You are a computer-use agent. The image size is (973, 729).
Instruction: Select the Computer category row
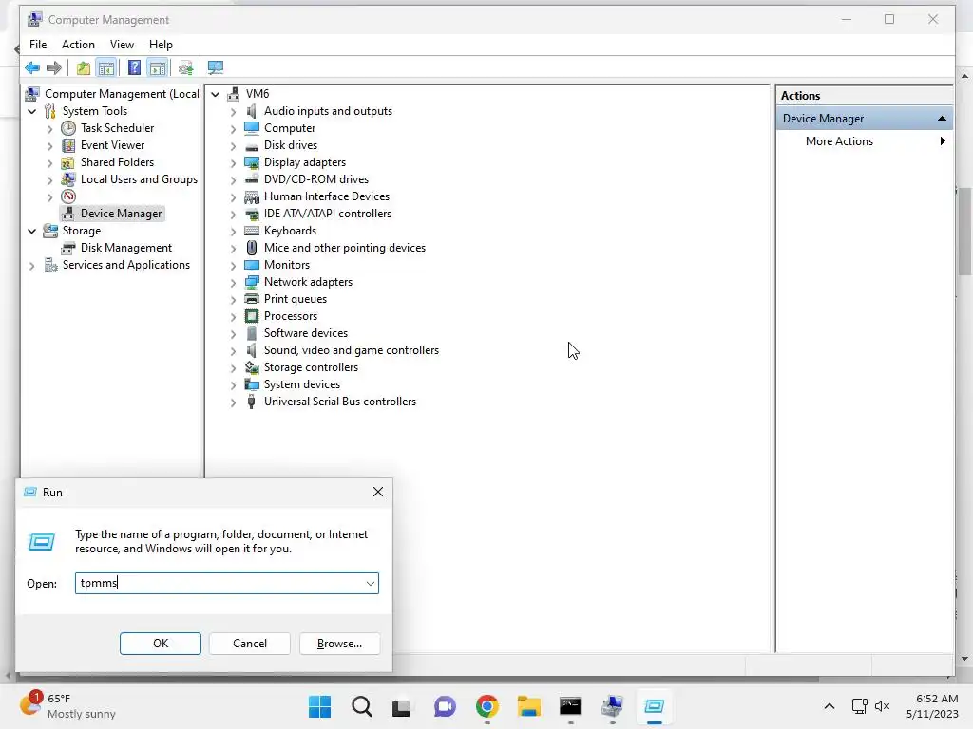[290, 128]
